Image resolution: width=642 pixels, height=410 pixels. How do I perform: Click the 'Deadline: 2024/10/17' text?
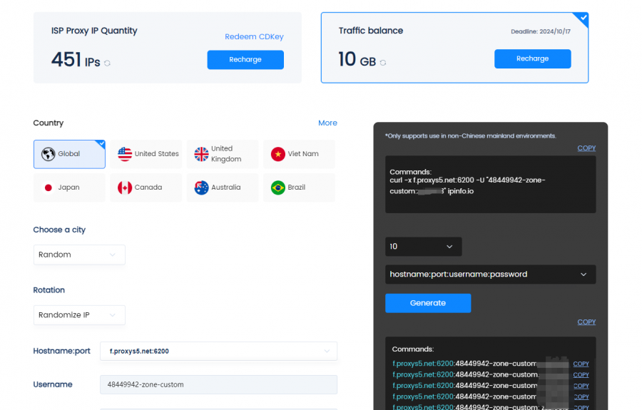pyautogui.click(x=541, y=31)
